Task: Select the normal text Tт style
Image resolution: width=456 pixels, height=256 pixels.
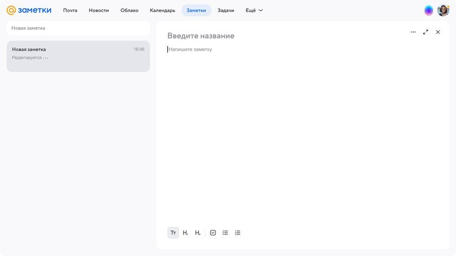Action: (x=173, y=233)
